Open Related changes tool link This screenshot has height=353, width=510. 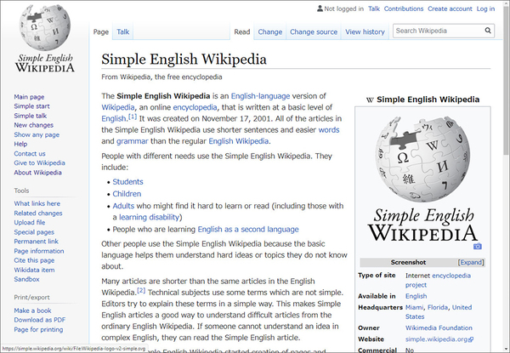[38, 214]
